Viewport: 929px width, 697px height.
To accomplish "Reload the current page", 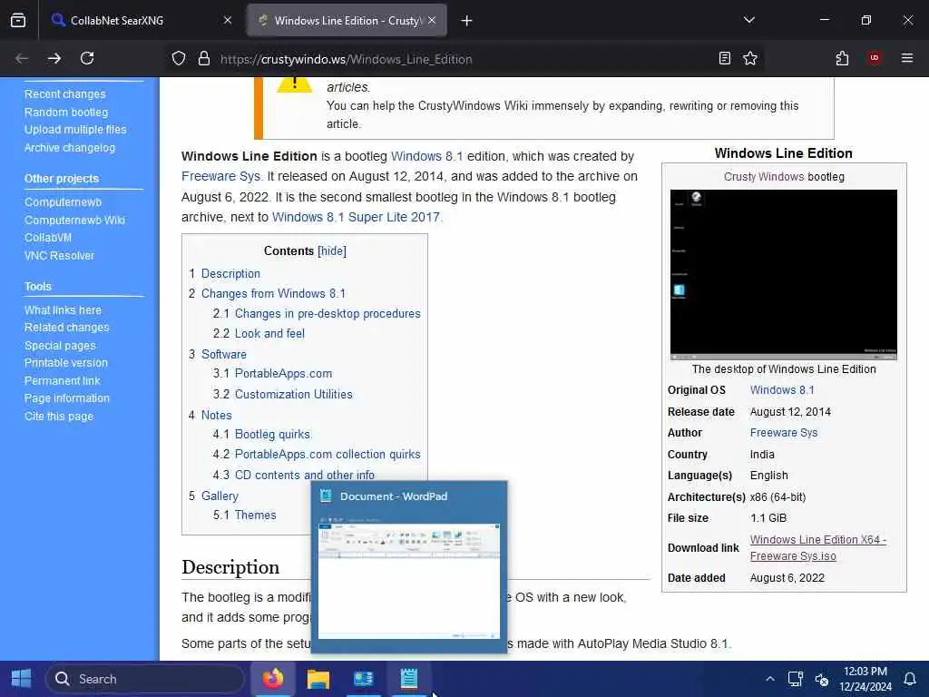I will point(87,58).
